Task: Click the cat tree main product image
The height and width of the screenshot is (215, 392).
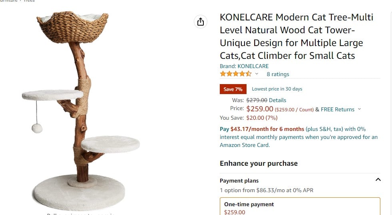Action: click(x=81, y=110)
